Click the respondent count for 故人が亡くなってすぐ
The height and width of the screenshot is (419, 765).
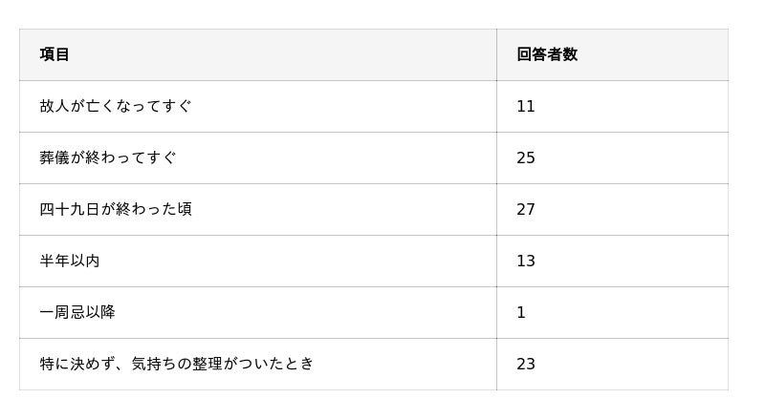click(x=526, y=106)
